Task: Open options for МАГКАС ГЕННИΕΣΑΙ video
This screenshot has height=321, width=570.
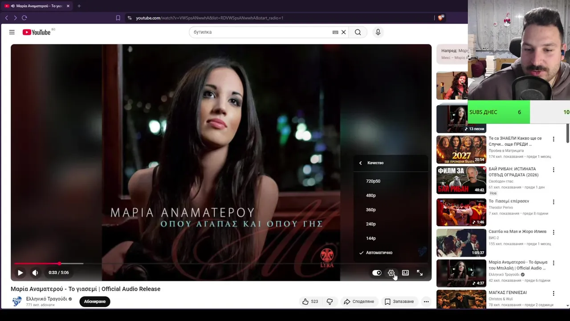Action: [x=554, y=293]
